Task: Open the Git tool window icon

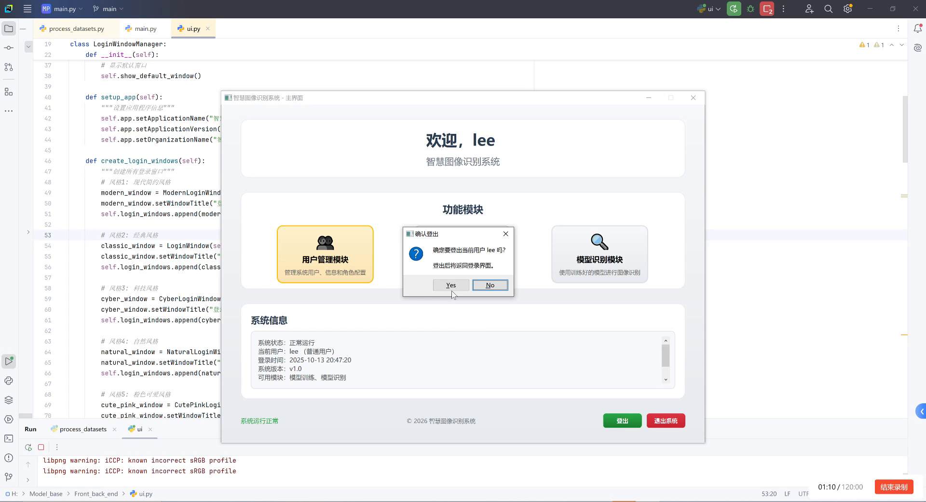Action: click(9, 477)
